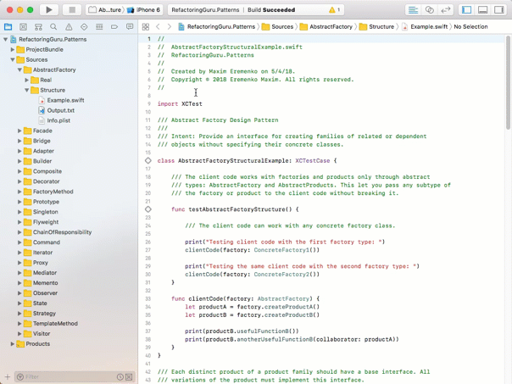
Task: Expand the Facade folder
Action: tap(19, 131)
